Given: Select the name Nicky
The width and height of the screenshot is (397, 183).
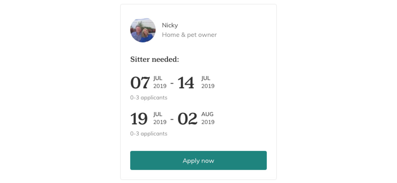Looking at the screenshot, I should click(170, 25).
